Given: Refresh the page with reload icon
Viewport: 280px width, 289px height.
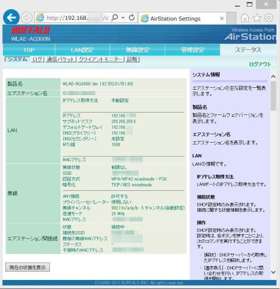Looking at the screenshot, I should click(132, 17).
